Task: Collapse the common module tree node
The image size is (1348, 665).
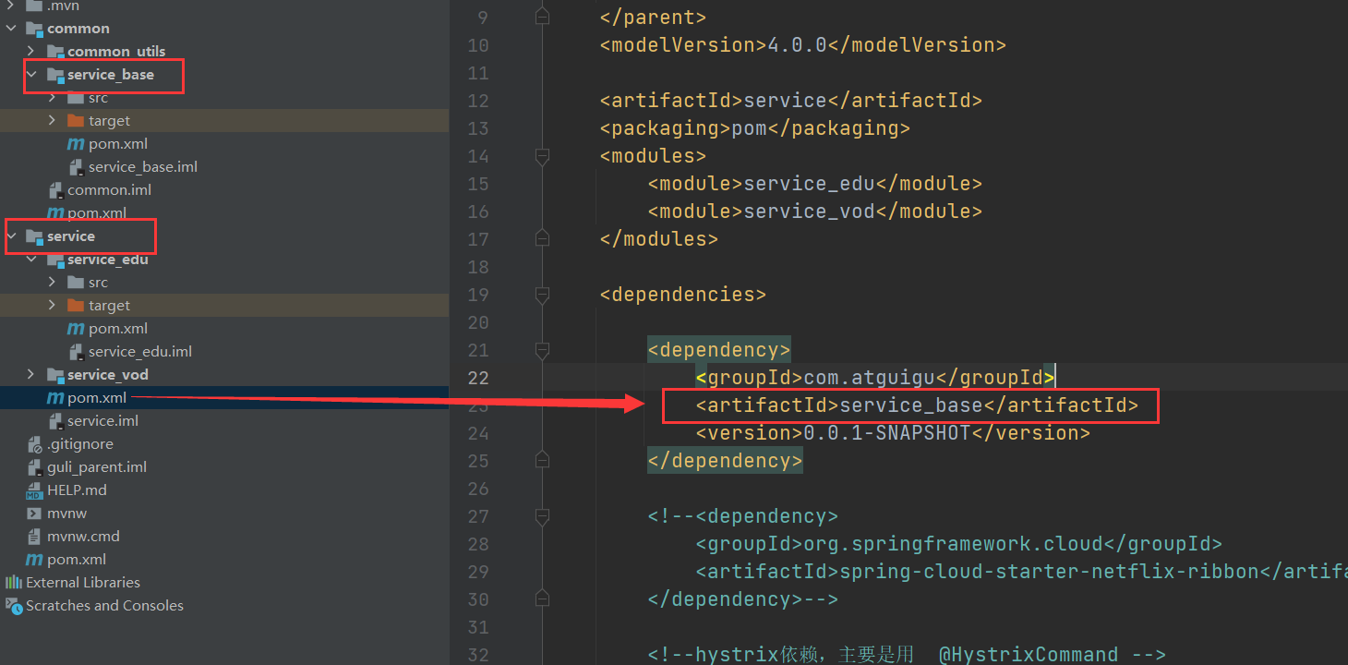Action: (11, 29)
